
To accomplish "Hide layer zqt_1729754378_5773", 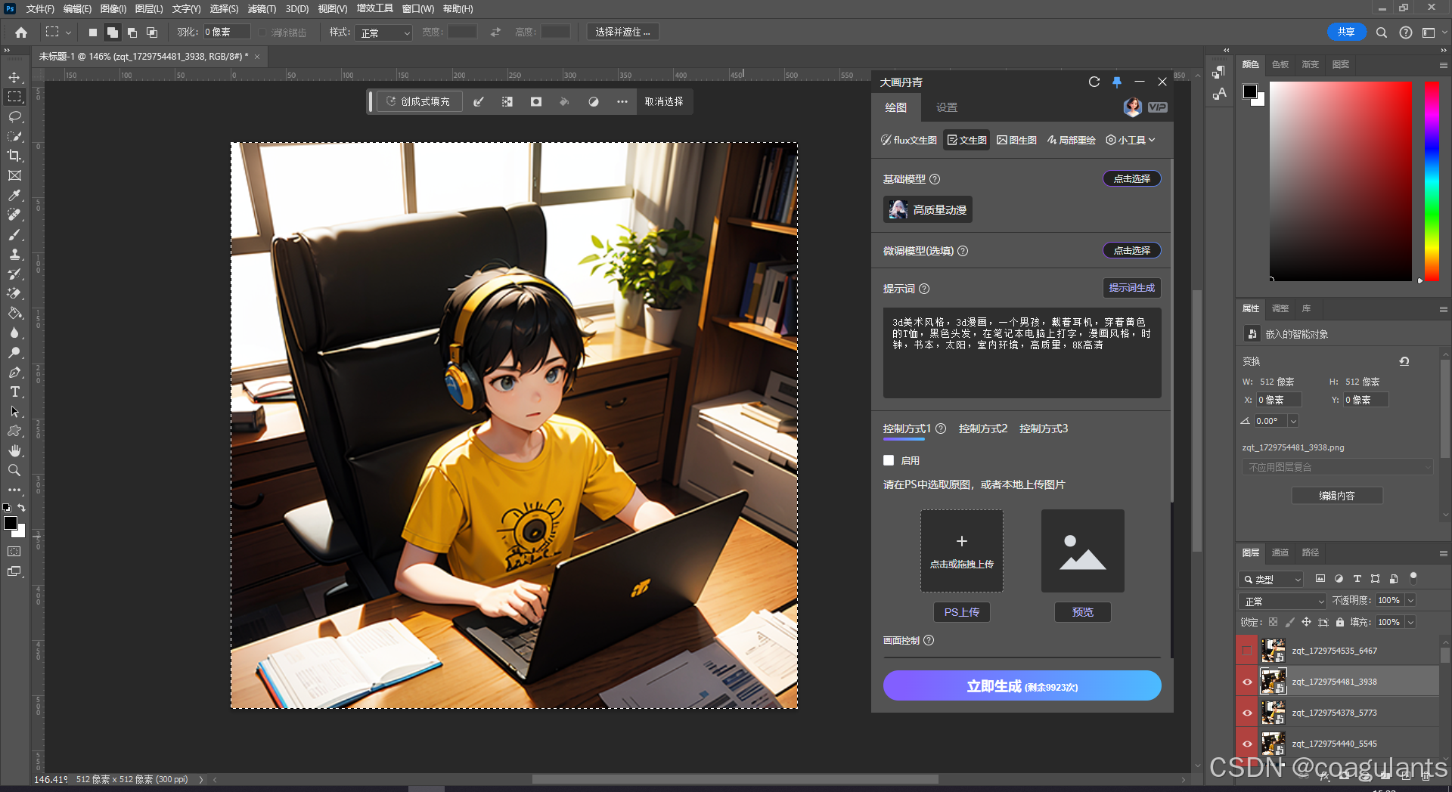I will [x=1247, y=712].
